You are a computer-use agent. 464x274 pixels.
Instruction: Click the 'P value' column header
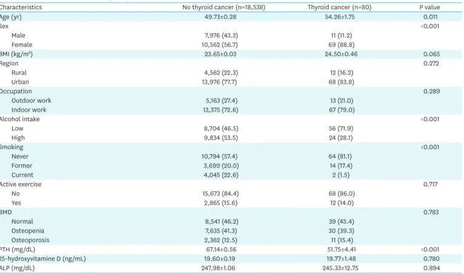tap(429, 7)
